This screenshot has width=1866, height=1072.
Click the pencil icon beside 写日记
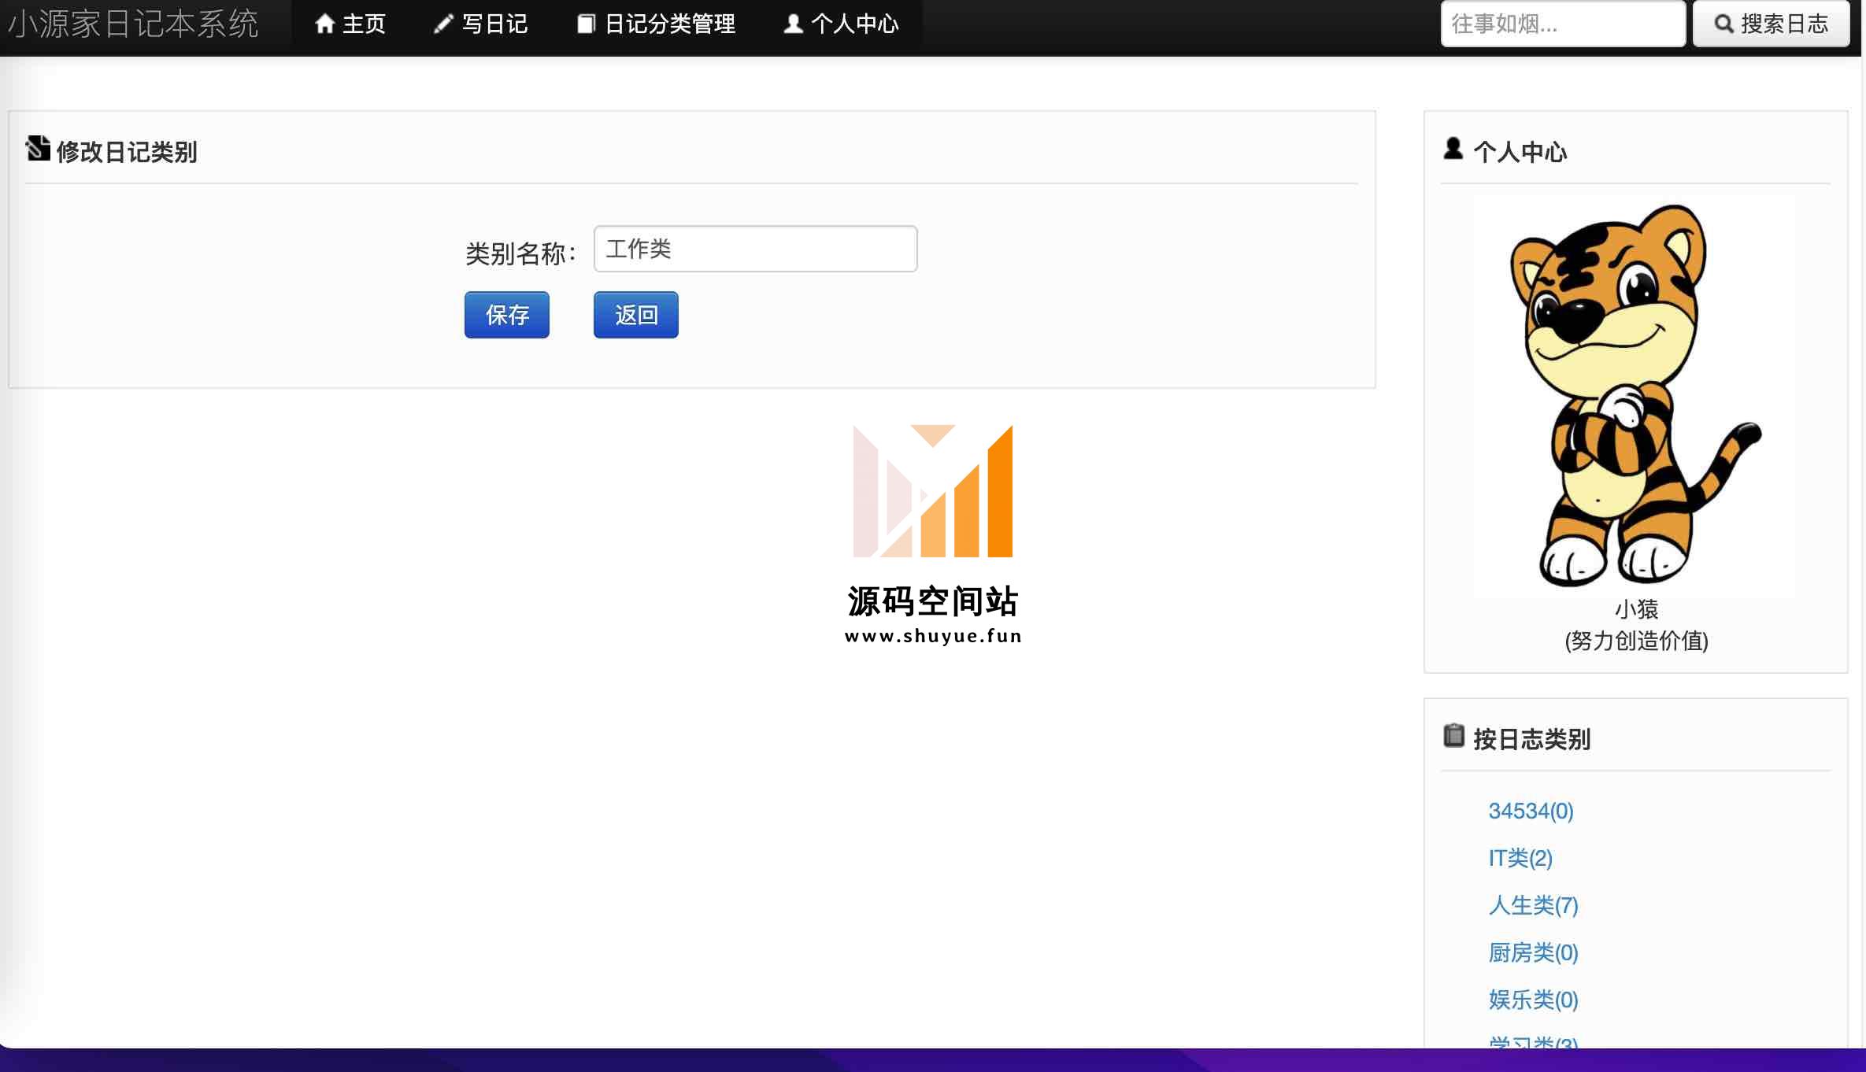[443, 24]
